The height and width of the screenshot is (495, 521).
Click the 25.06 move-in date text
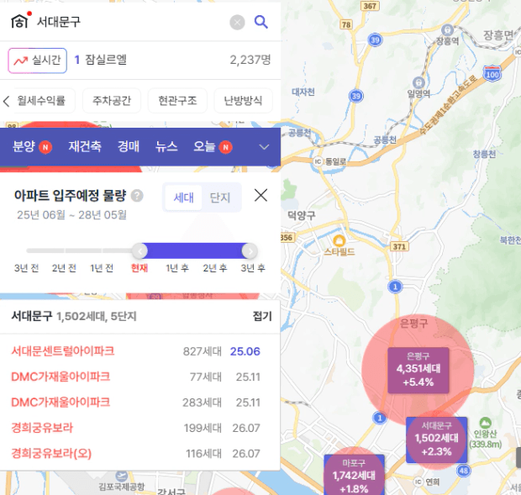pyautogui.click(x=245, y=351)
